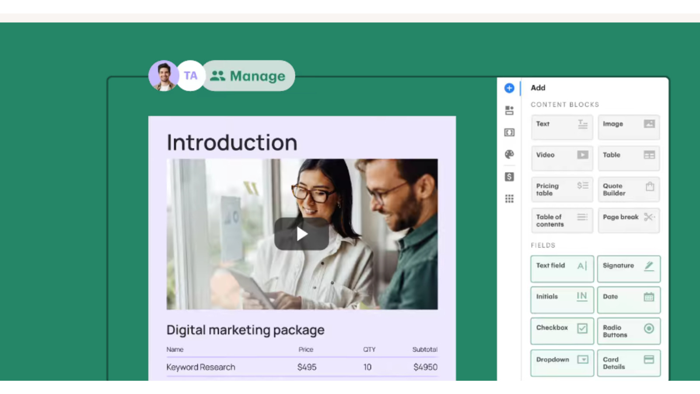Click the CONTENT BLOCKS section label
700x394 pixels.
565,105
